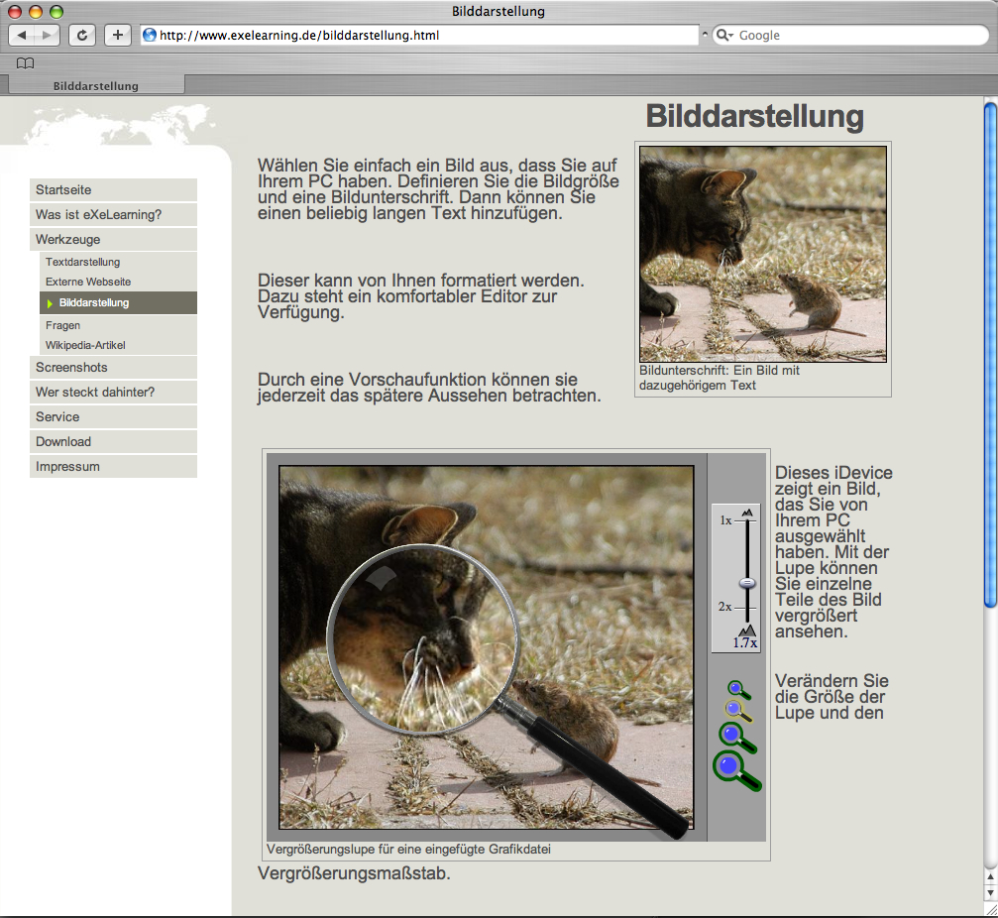Select the active Bilddarstellung submenu item
The height and width of the screenshot is (918, 998).
[x=118, y=303]
